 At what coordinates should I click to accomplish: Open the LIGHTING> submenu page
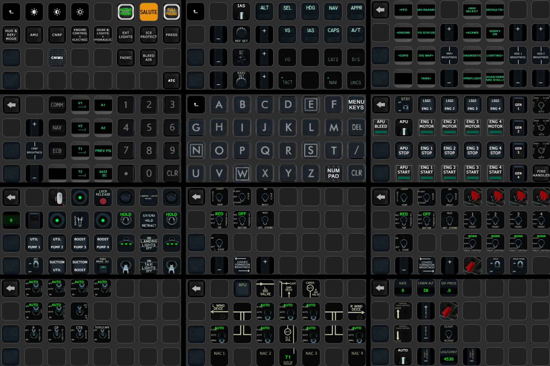pyautogui.click(x=495, y=56)
